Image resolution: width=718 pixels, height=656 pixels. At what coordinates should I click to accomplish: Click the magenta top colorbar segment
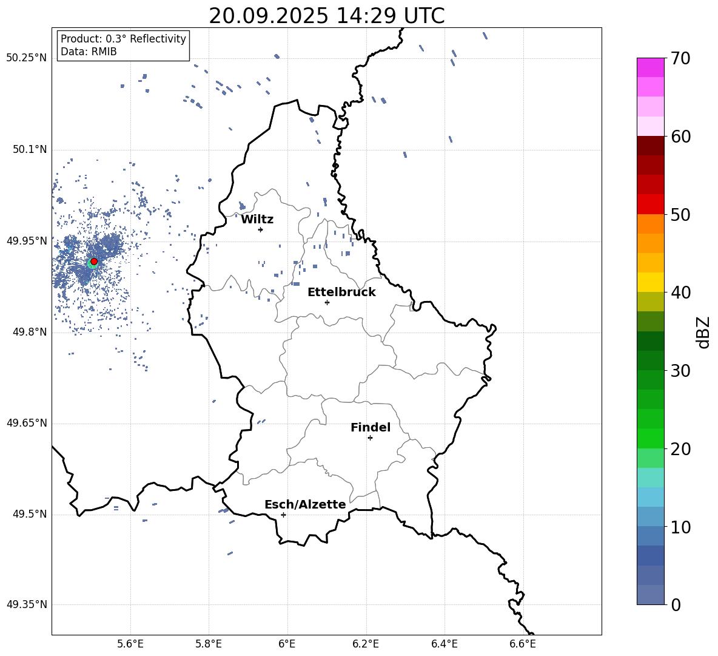tap(650, 67)
